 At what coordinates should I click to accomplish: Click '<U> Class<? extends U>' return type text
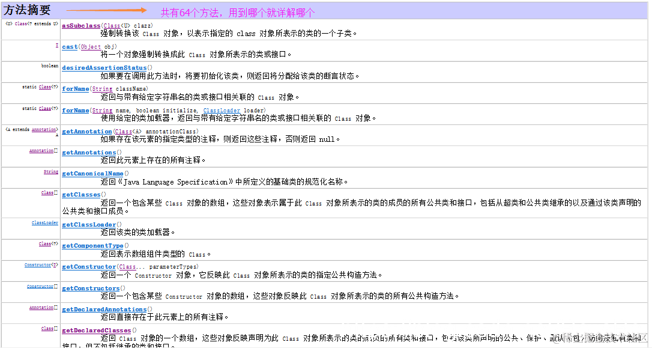32,23
